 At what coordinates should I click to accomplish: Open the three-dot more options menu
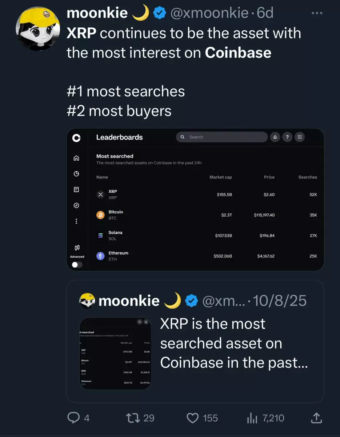pos(317,13)
